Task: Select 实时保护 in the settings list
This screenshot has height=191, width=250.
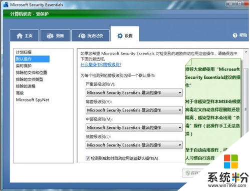Action: tap(24, 66)
